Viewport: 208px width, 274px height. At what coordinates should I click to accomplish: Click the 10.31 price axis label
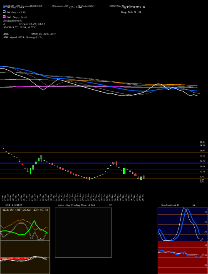(202, 172)
